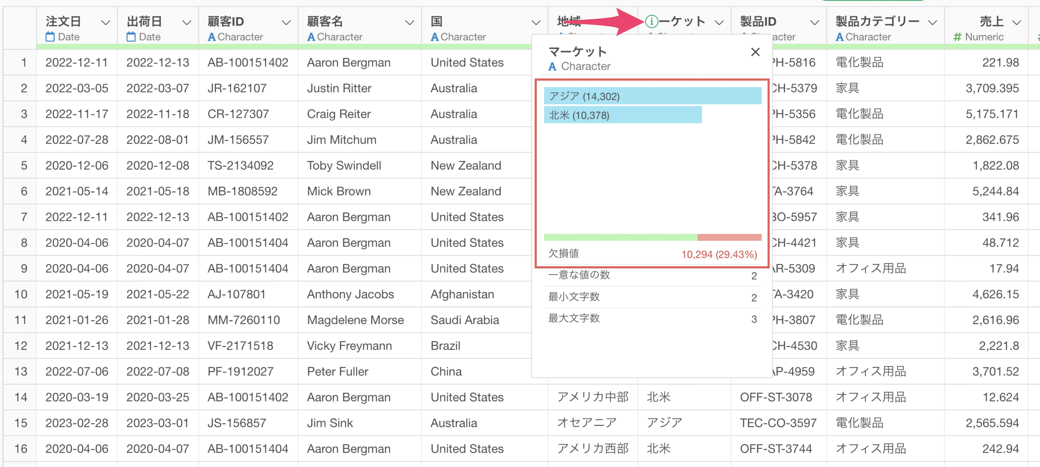1040x467 pixels.
Task: Open the 顧客名 column dropdown arrow
Action: [x=409, y=22]
